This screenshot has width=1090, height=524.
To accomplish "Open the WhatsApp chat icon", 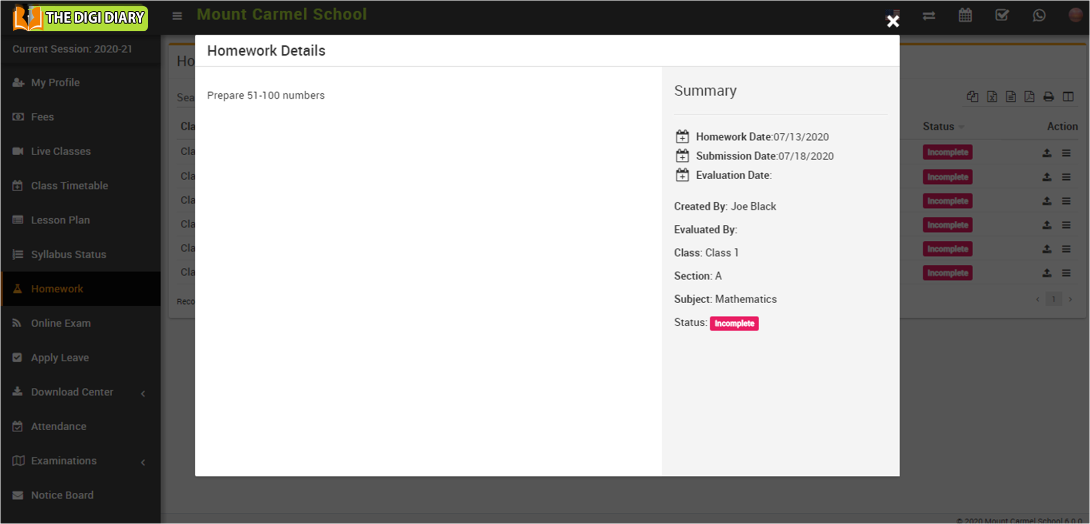I will [1039, 15].
